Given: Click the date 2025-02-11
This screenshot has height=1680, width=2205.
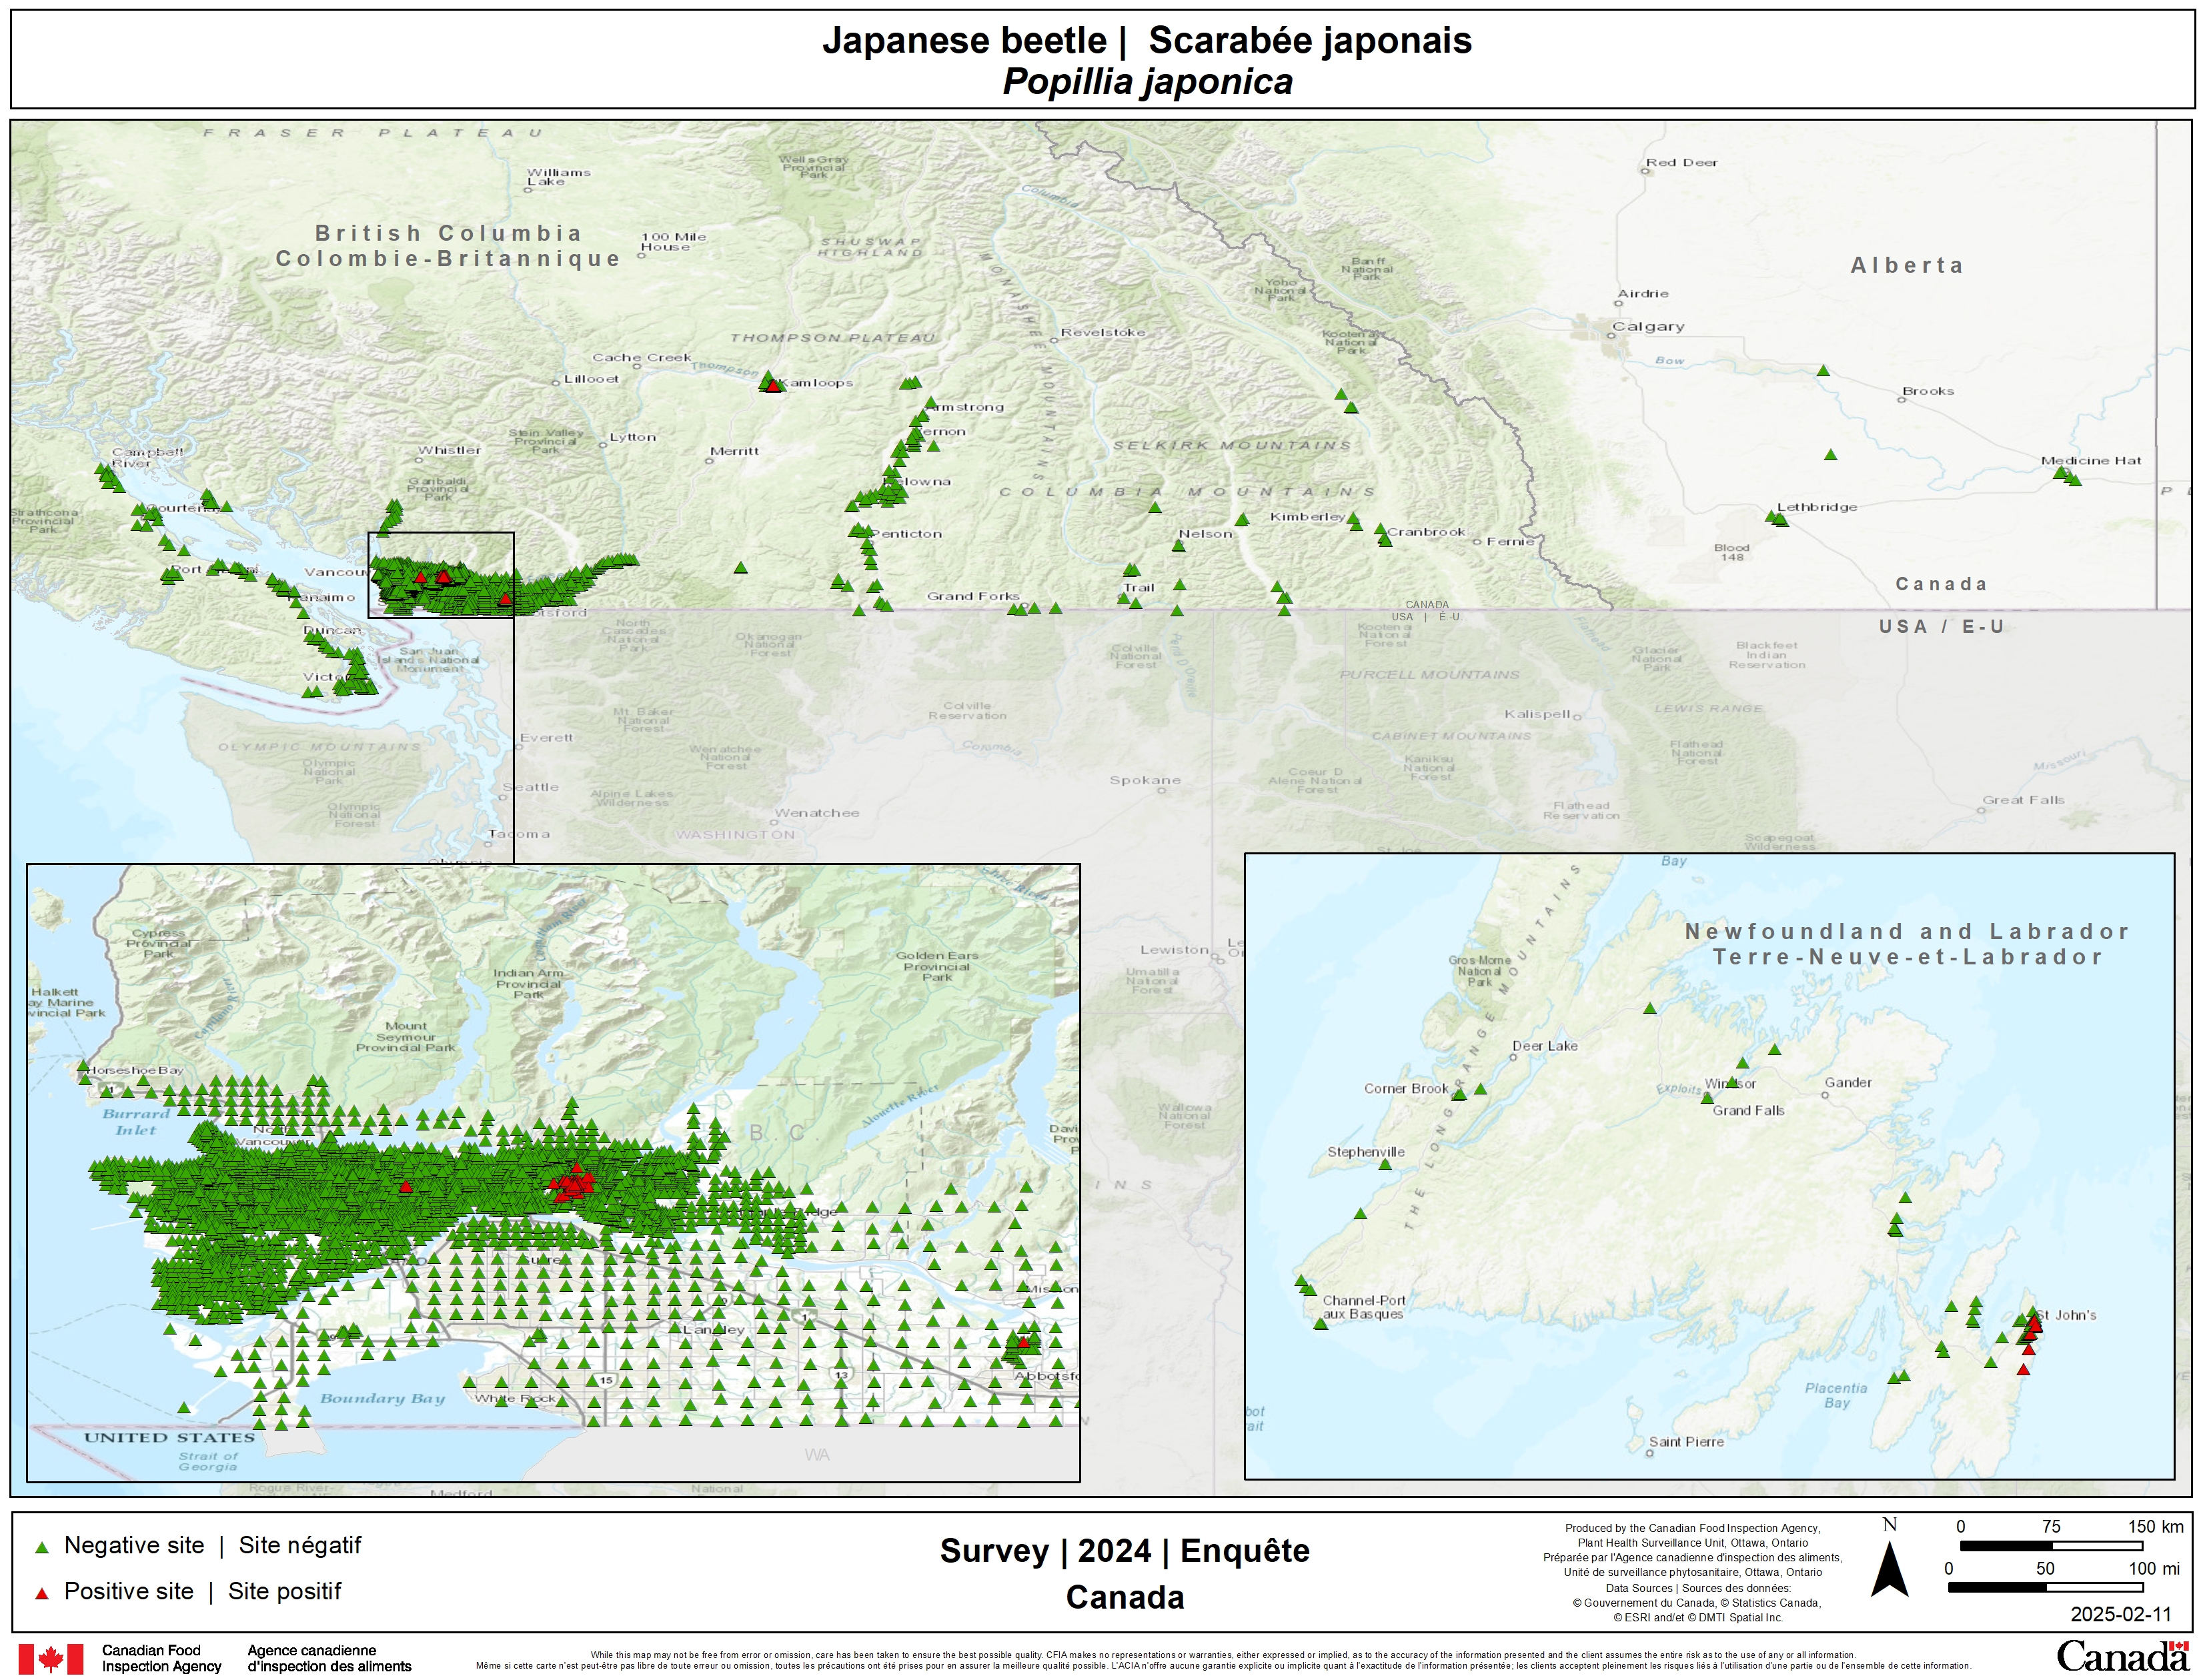Looking at the screenshot, I should (x=2121, y=1615).
